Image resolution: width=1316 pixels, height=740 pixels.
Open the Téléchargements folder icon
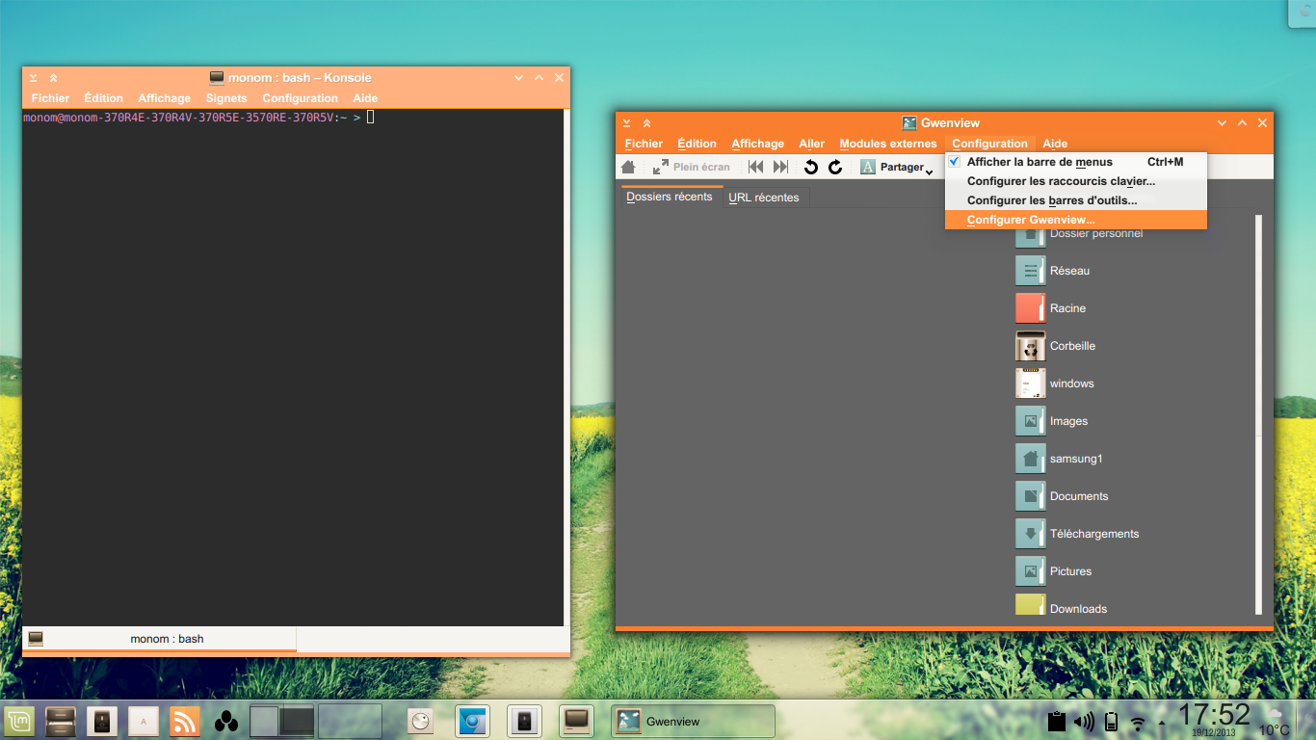(1030, 534)
